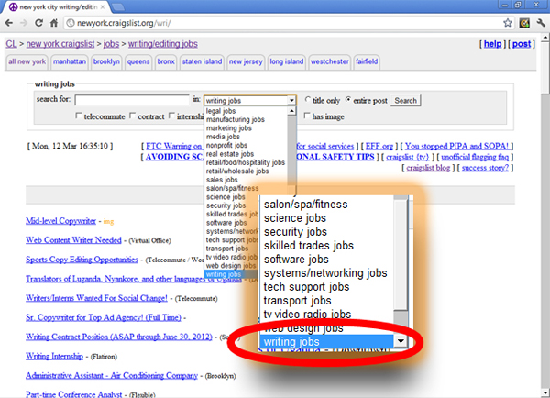Viewport: 550px width, 398px height.
Task: Open the fairfield tab
Action: [367, 61]
